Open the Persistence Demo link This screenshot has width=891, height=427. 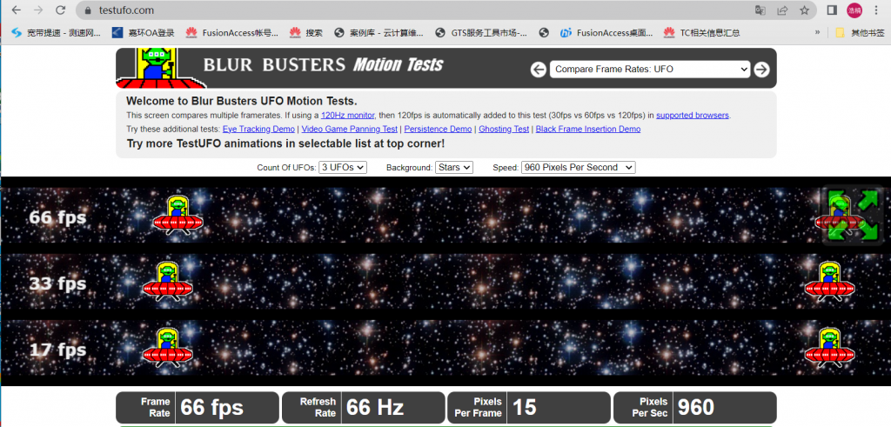pos(438,129)
